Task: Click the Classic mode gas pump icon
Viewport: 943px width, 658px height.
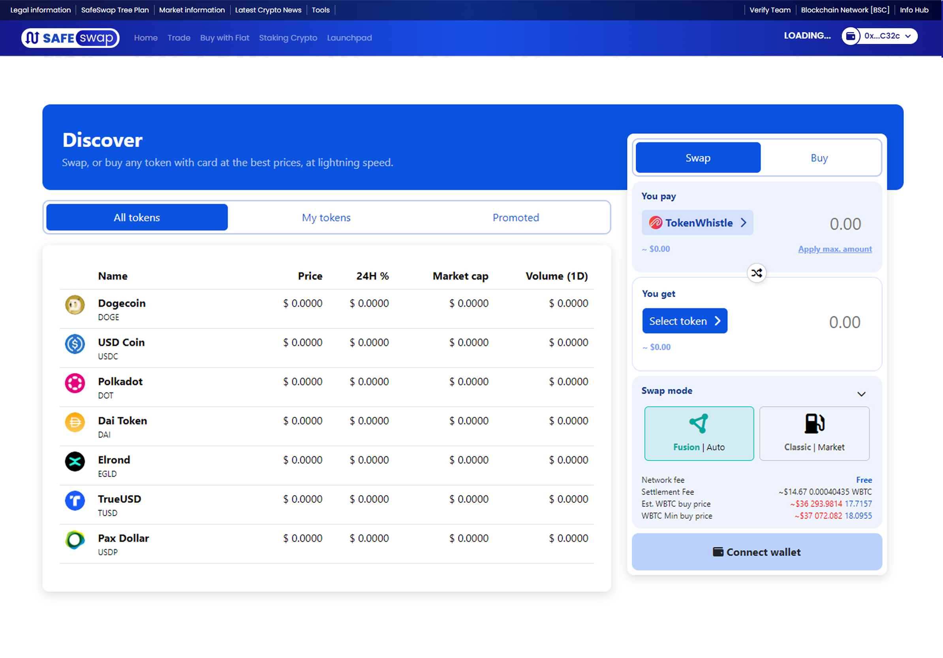Action: click(814, 423)
